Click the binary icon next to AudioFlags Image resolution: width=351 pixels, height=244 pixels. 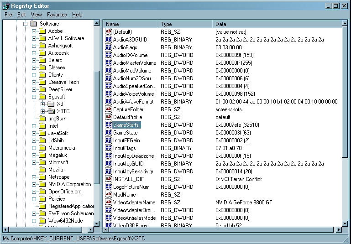coord(109,47)
